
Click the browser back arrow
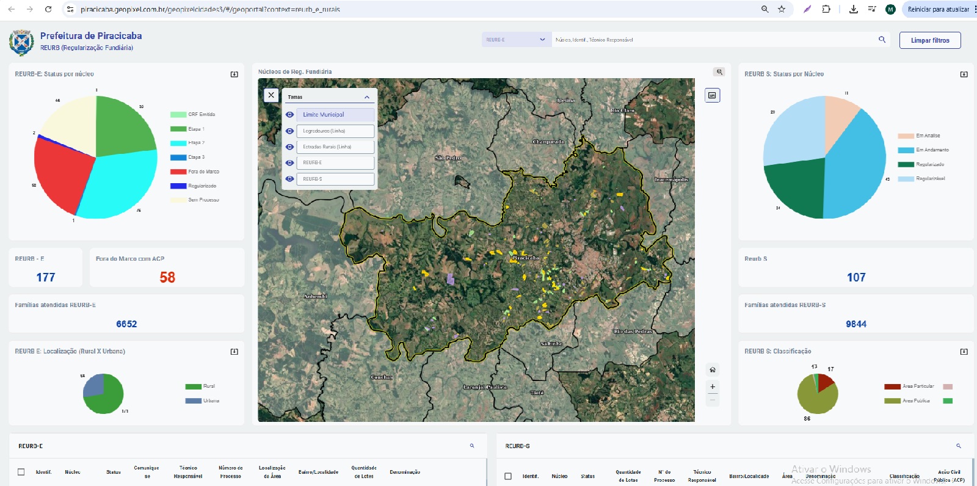click(x=11, y=9)
